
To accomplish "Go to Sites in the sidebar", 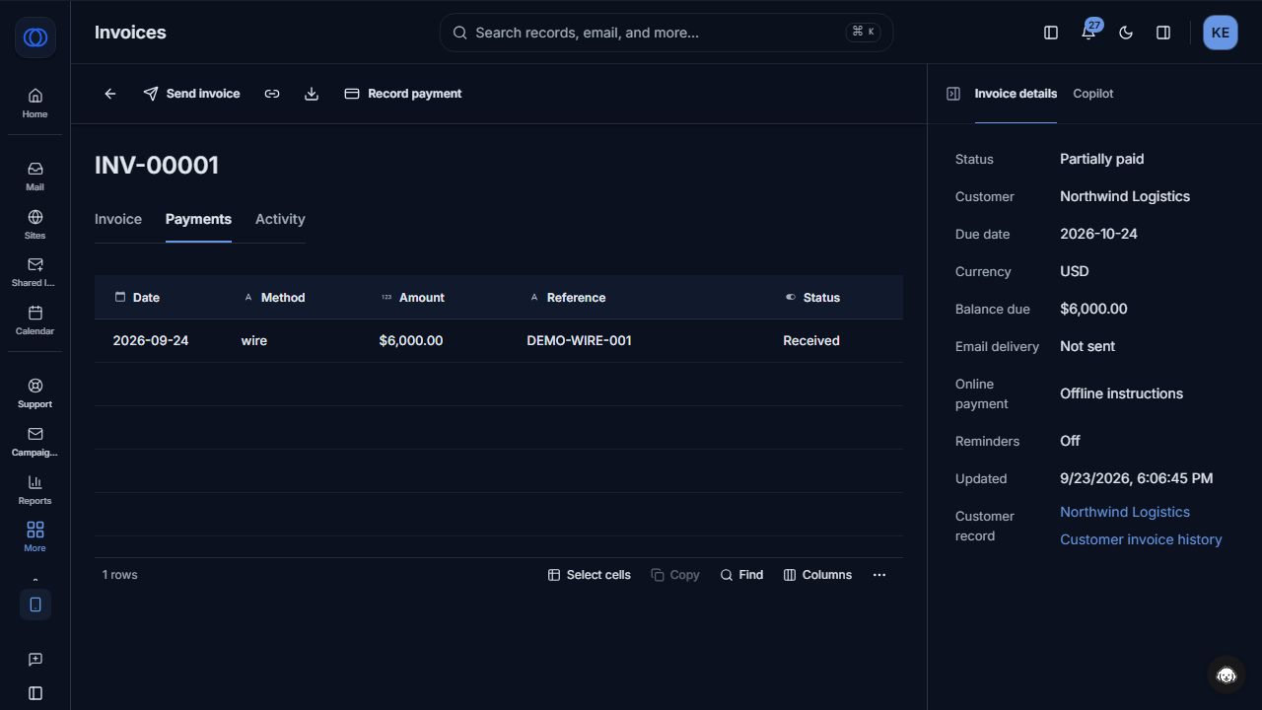I will tap(35, 224).
